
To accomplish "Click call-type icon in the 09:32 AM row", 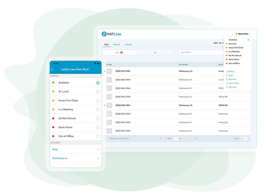I will click(109, 97).
